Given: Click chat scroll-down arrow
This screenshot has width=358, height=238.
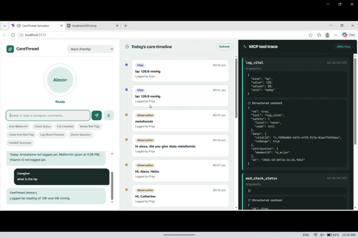Looking at the screenshot, I should [112, 202].
